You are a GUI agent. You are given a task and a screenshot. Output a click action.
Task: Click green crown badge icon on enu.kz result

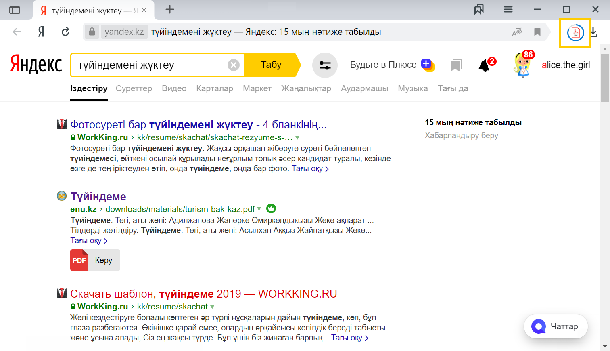coord(271,208)
